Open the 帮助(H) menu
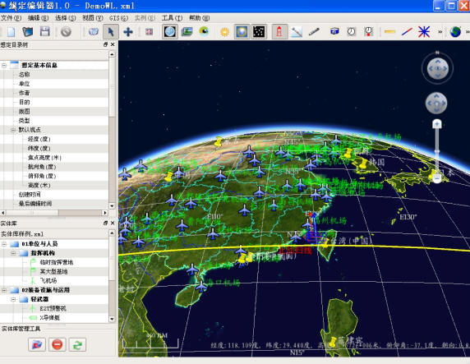Screen dimensions: 470x364 click(200, 18)
